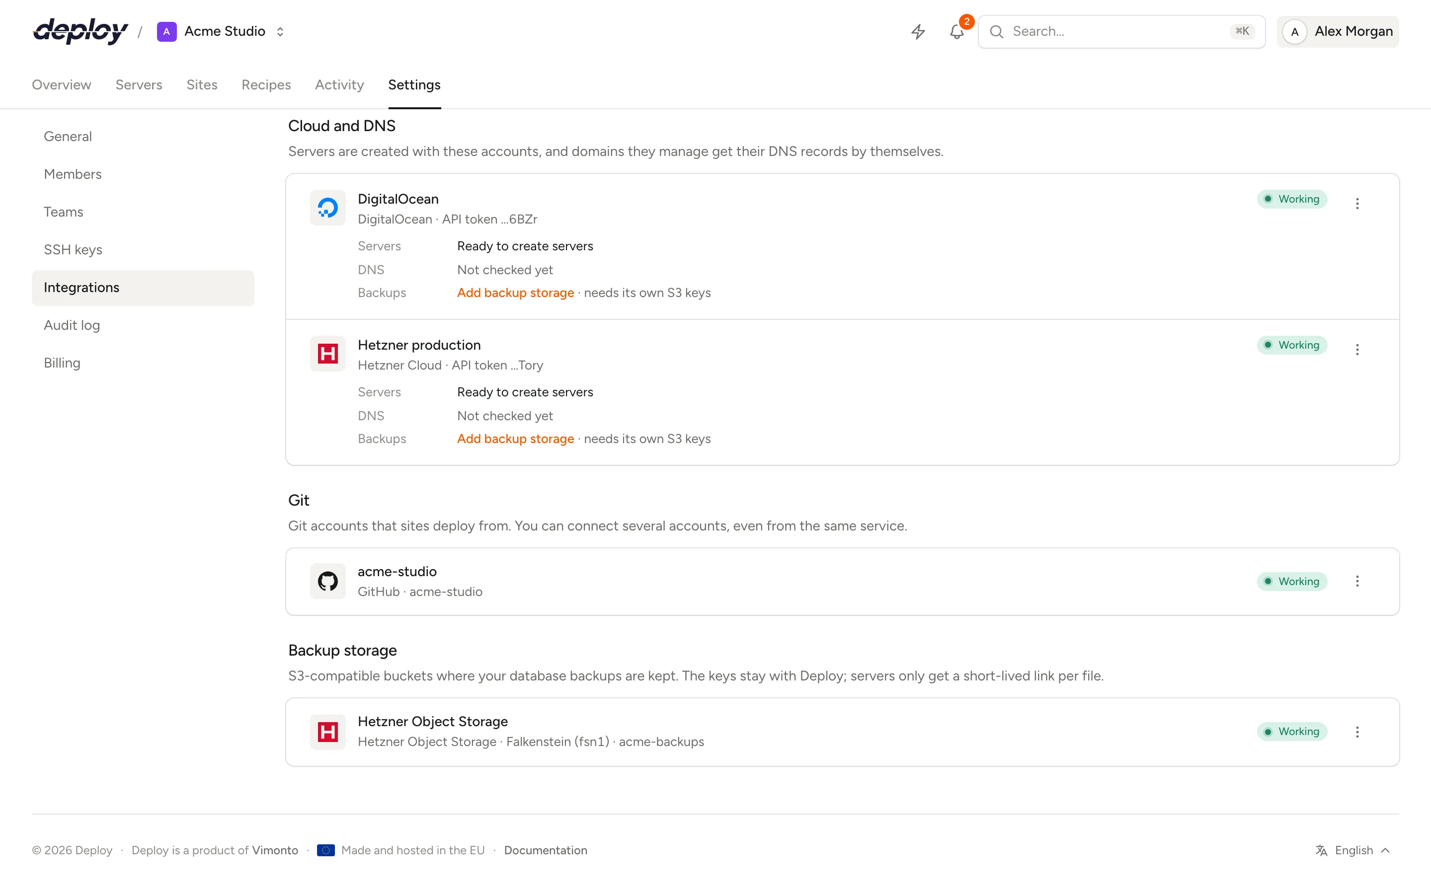Open the Hetzner Object Storage options menu
This screenshot has height=894, width=1431.
(1357, 732)
